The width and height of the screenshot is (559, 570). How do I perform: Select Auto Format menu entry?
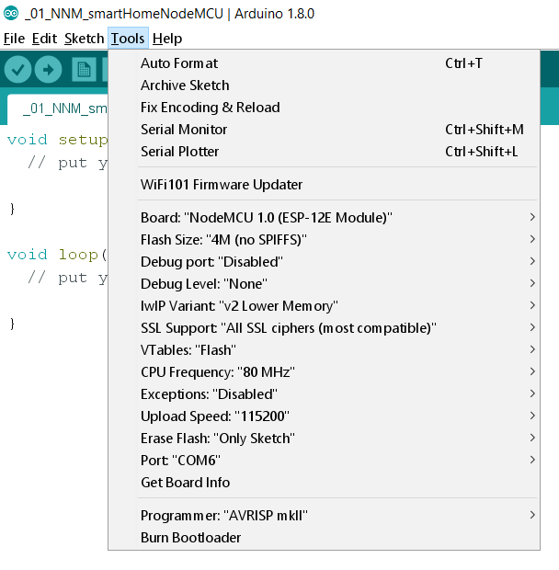point(324,63)
